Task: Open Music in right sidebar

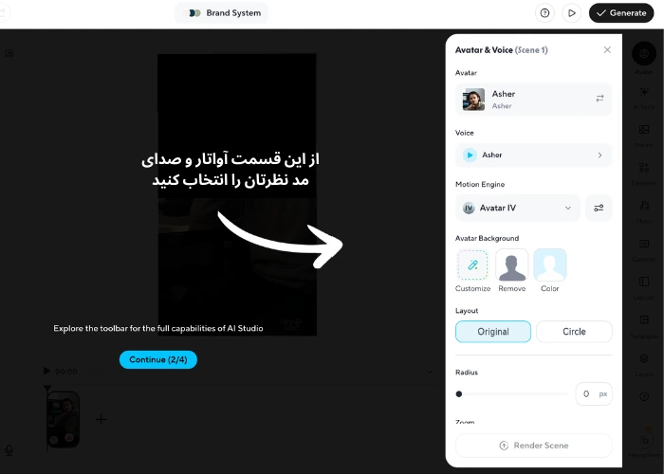Action: 644,212
